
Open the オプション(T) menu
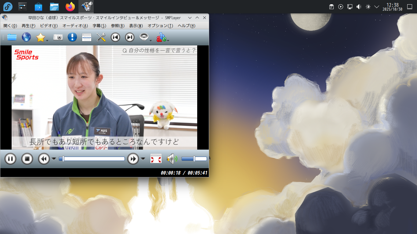click(160, 26)
